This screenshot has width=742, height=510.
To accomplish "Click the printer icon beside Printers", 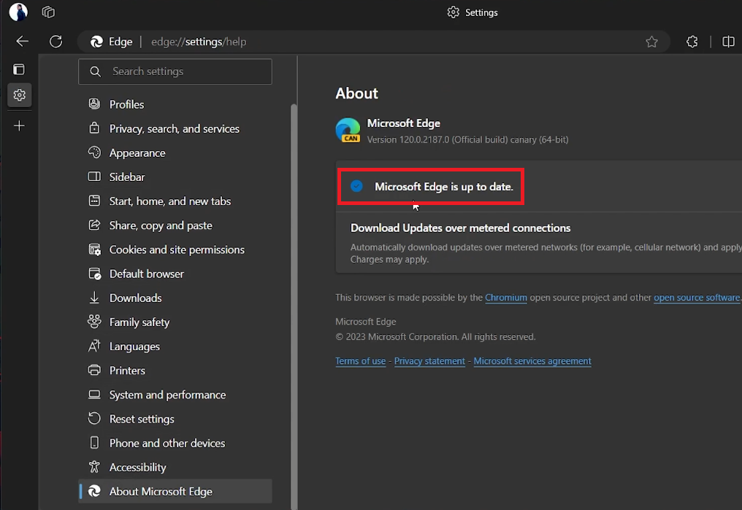I will (x=94, y=370).
